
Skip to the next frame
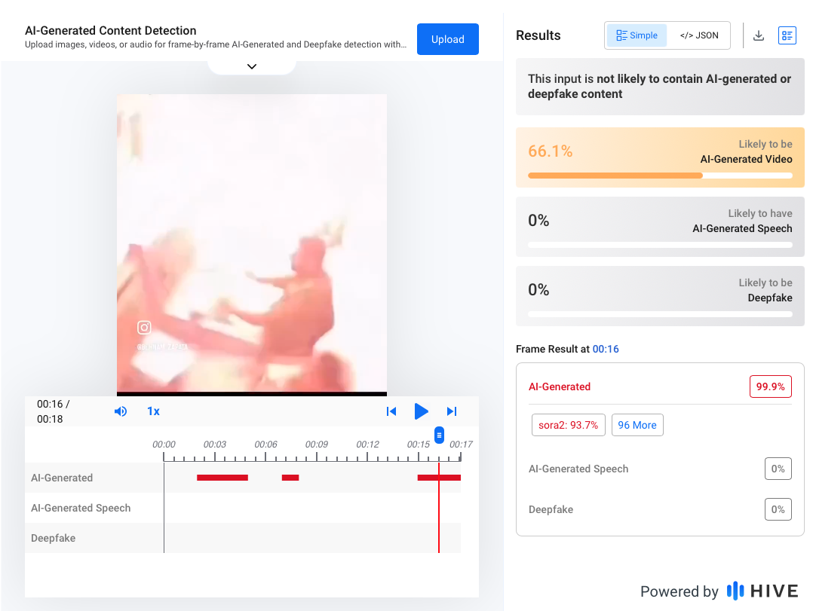(x=452, y=411)
